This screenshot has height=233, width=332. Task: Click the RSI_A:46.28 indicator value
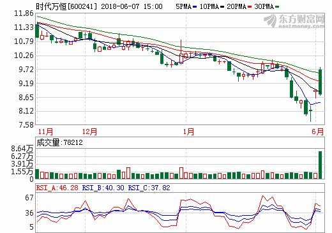coord(57,188)
